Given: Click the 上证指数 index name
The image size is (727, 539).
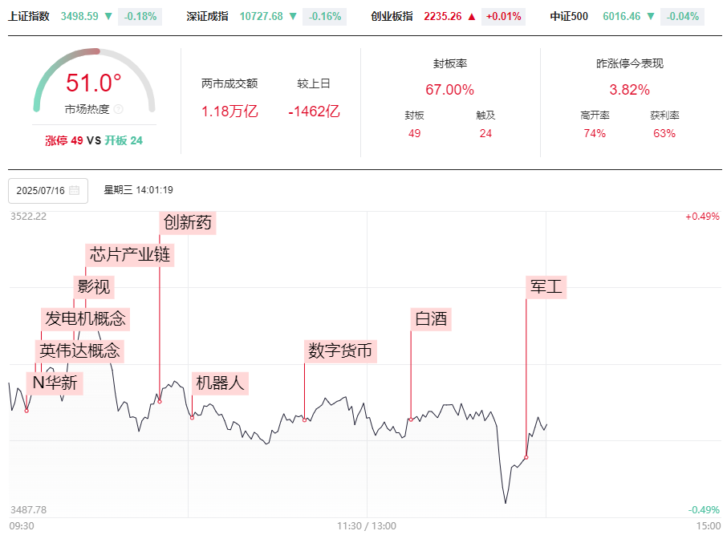Looking at the screenshot, I should [x=29, y=16].
